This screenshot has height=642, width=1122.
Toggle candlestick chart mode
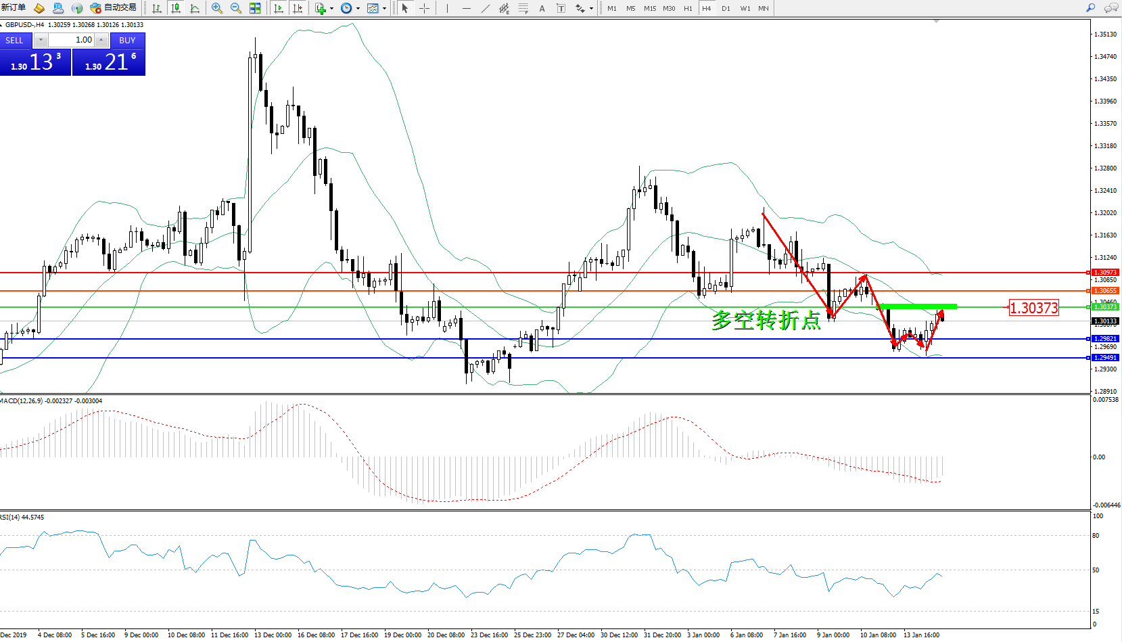pyautogui.click(x=176, y=8)
